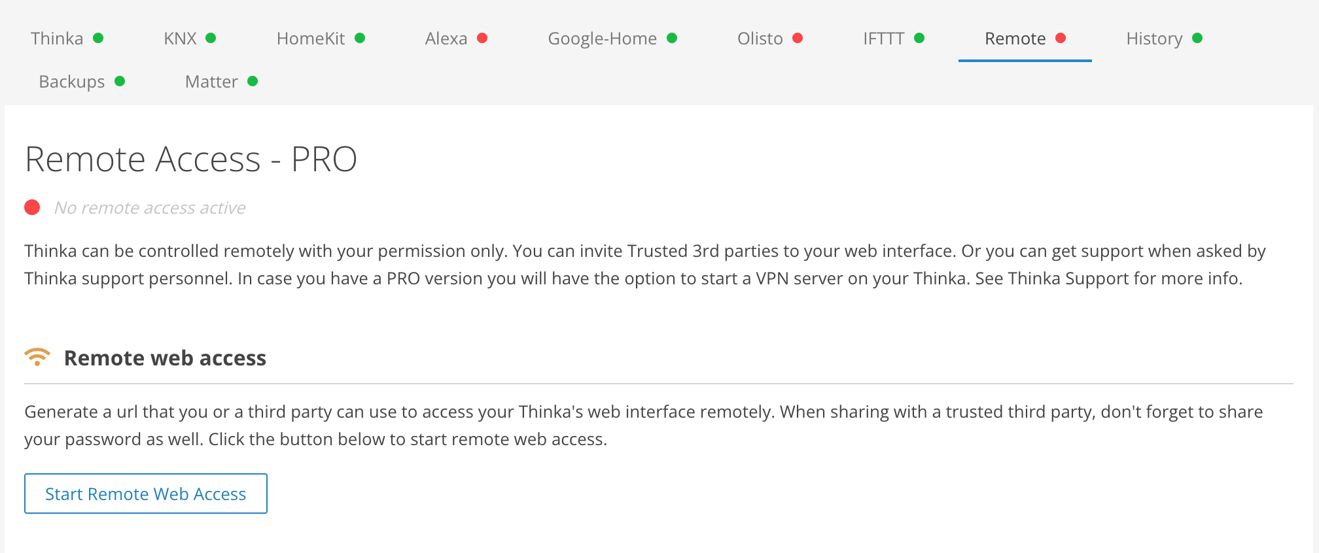Screen dimensions: 1319x553
Task: Select the Google-Home tab
Action: coord(602,39)
